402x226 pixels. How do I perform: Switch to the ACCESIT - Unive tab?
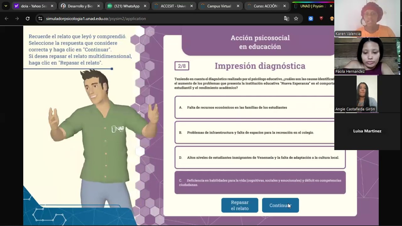(x=173, y=6)
